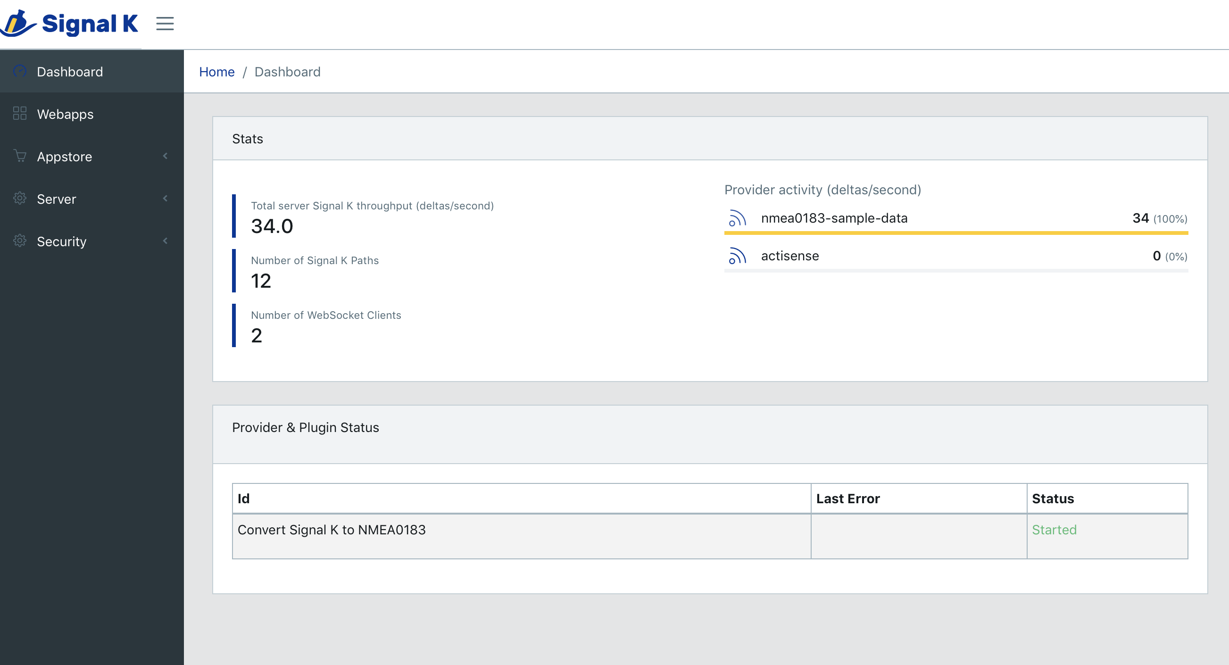Click the nmea0183-sample-data provider name

(x=834, y=218)
